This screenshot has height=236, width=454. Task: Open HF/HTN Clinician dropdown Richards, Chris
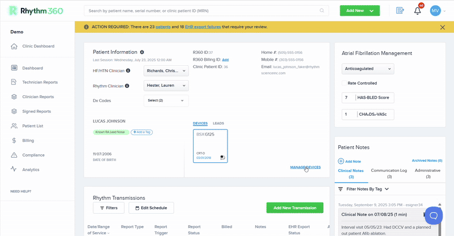[x=166, y=71]
